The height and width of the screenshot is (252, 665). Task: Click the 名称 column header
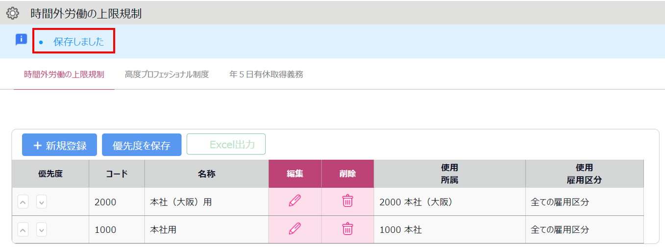[207, 174]
